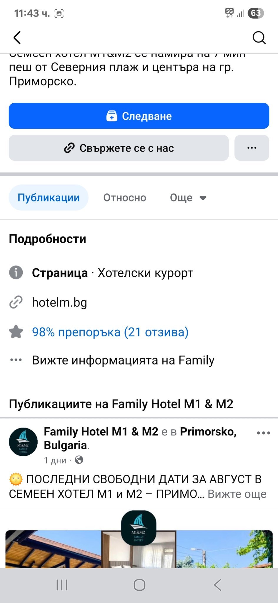Select the Публикации tab
This screenshot has width=278, height=603.
tap(49, 198)
